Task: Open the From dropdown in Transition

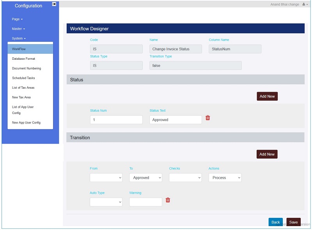Action: tap(106, 178)
